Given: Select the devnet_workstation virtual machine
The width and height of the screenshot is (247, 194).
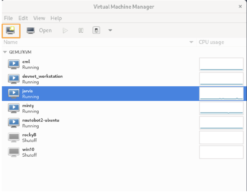Looking at the screenshot, I should (124, 79).
